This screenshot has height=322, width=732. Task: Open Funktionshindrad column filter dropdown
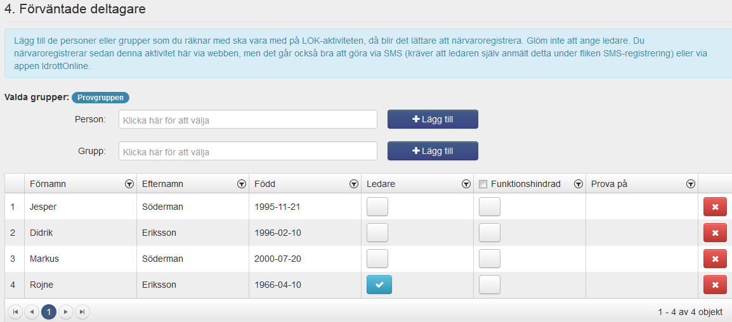coord(578,184)
